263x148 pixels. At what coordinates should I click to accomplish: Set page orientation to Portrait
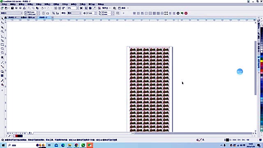click(44, 13)
